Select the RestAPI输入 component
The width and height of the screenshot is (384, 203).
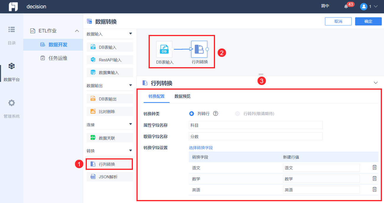110,60
